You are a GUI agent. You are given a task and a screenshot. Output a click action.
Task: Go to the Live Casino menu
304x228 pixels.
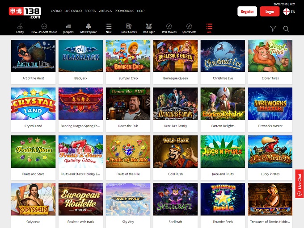click(x=73, y=11)
